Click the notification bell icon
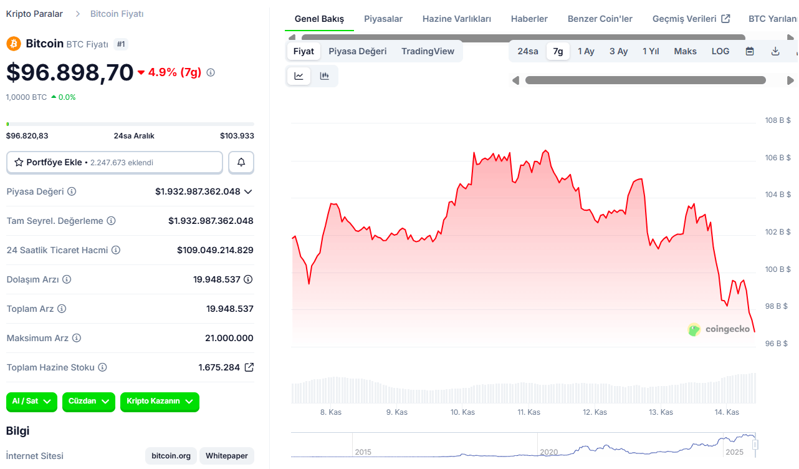 click(x=241, y=162)
